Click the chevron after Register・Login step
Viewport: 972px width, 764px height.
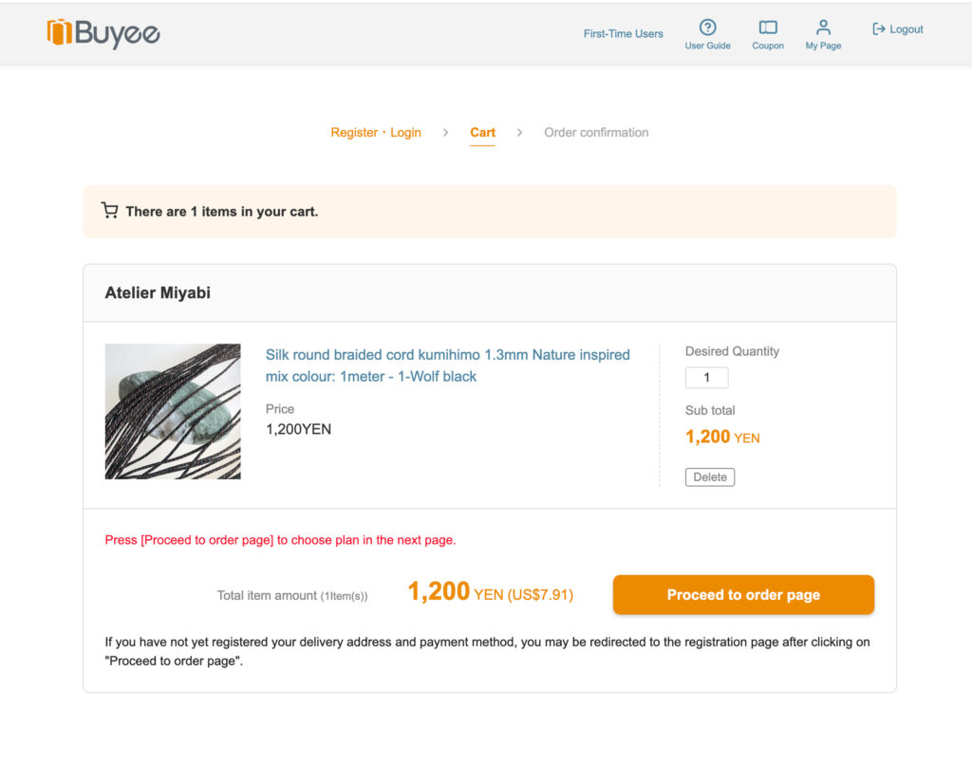[445, 133]
